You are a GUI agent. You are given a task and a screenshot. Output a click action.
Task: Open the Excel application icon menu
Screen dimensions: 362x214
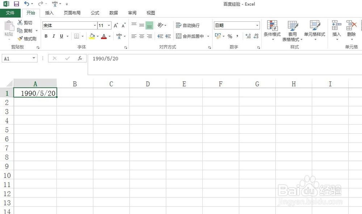(6, 4)
